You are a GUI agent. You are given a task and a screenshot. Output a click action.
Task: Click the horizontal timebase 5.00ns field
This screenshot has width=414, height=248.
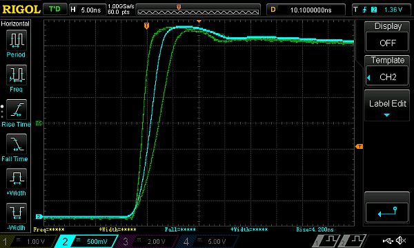coord(87,10)
